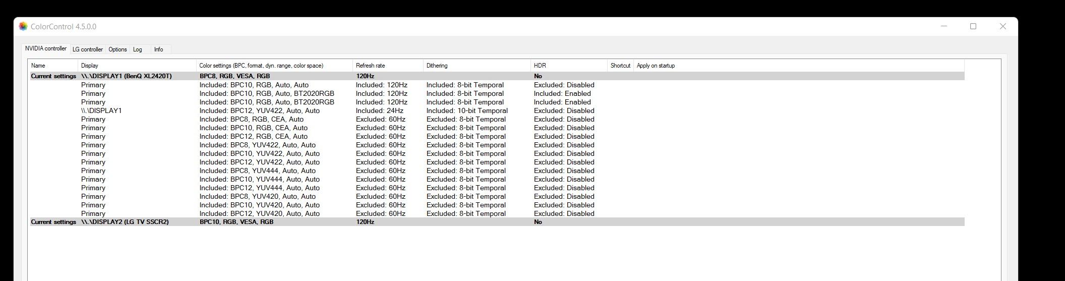The width and height of the screenshot is (1065, 281).
Task: Click the ColorControl app icon in title bar
Action: point(23,26)
